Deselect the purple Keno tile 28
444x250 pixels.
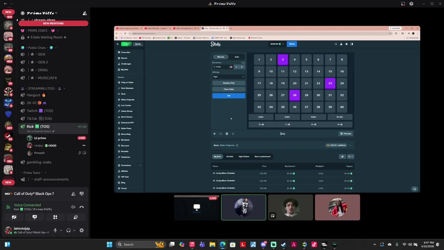tap(294, 95)
